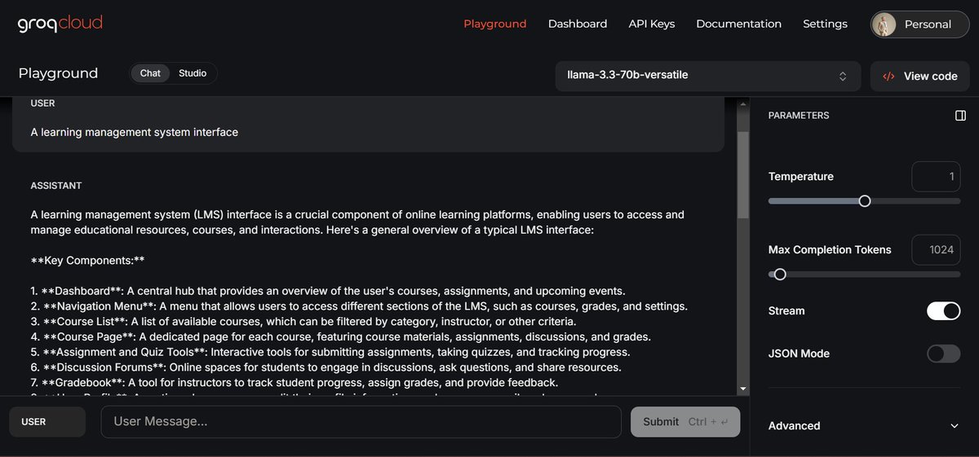Change the USER role selector beside message box
The width and height of the screenshot is (979, 457).
pos(47,422)
